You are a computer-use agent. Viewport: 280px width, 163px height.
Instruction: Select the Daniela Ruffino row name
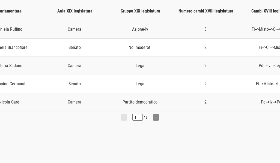[x=11, y=29]
